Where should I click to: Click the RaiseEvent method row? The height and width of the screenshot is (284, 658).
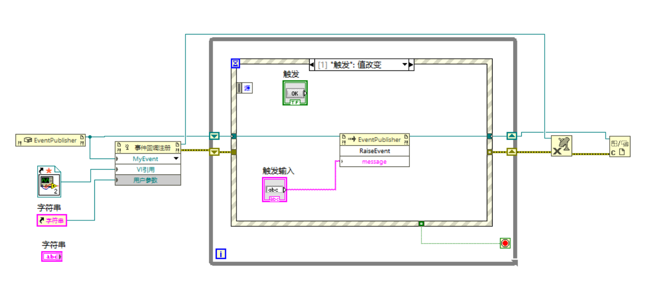tap(374, 151)
